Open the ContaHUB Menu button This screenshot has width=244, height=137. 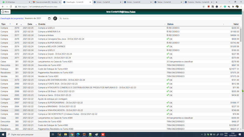coord(5,12)
